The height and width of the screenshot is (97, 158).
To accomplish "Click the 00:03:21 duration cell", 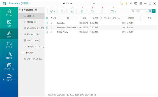I will point(84,32).
